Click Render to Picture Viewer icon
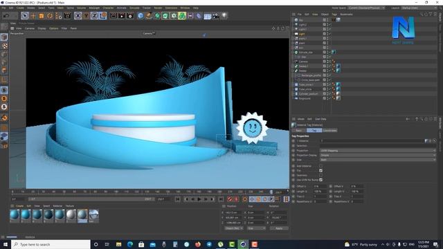The width and height of the screenshot is (443, 249). (x=122, y=16)
